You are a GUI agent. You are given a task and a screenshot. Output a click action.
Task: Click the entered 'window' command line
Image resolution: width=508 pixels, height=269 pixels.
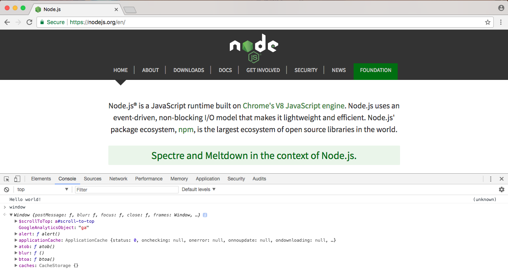click(17, 207)
